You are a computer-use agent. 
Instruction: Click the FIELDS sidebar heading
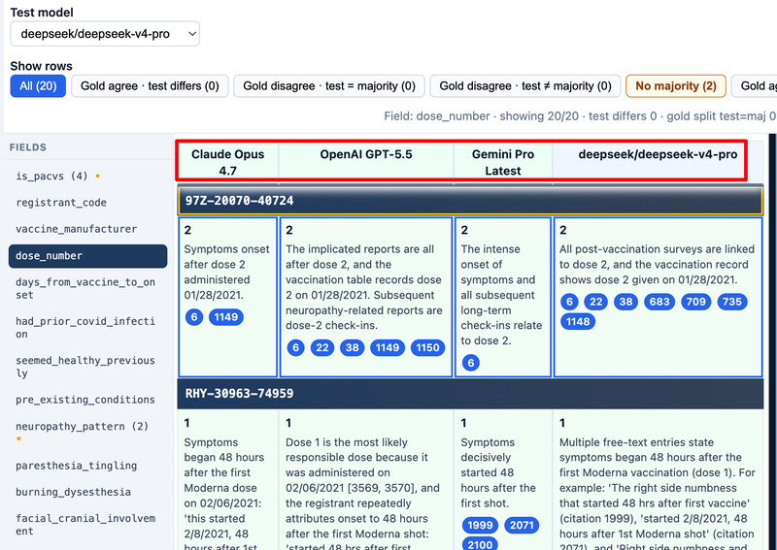(x=28, y=147)
